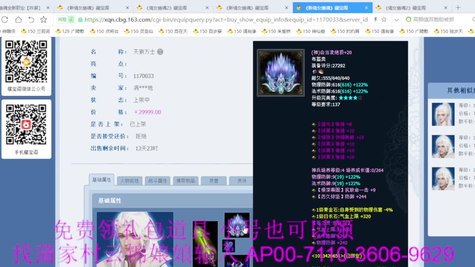The image size is (475, 267).
Task: Expand the address bar dropdown chevron
Action: [x=396, y=20]
